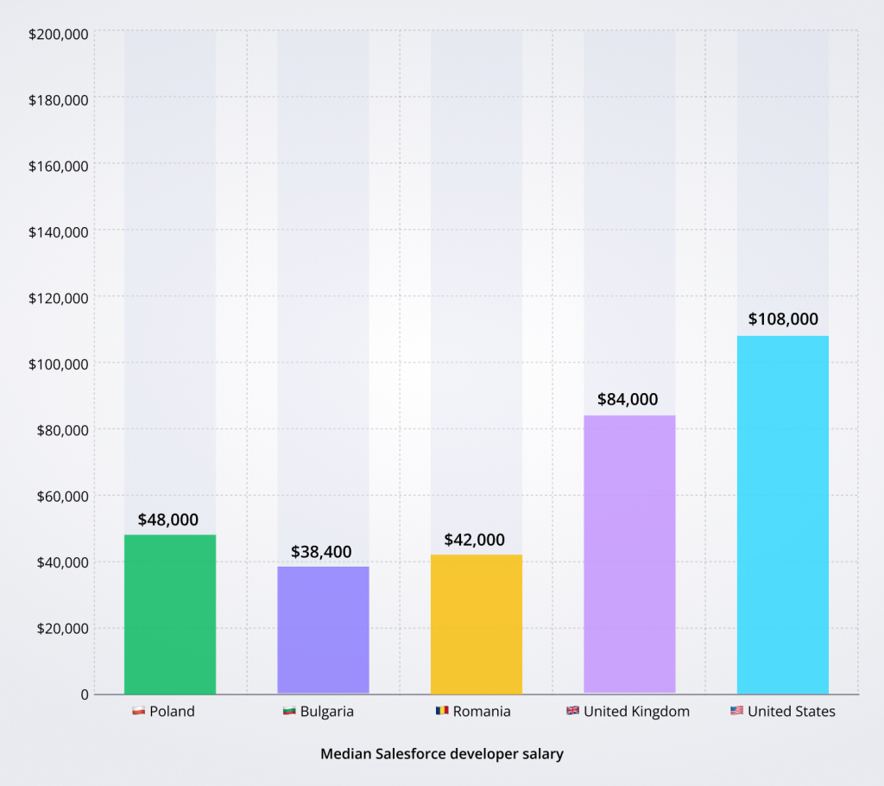Click the $40,000 y-axis tick

coord(62,562)
